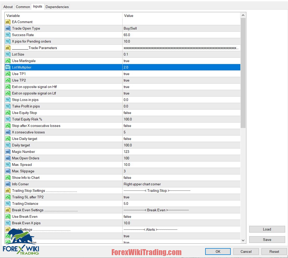The width and height of the screenshot is (288, 258).
Task: Click the Cancel button
Action: point(246,252)
